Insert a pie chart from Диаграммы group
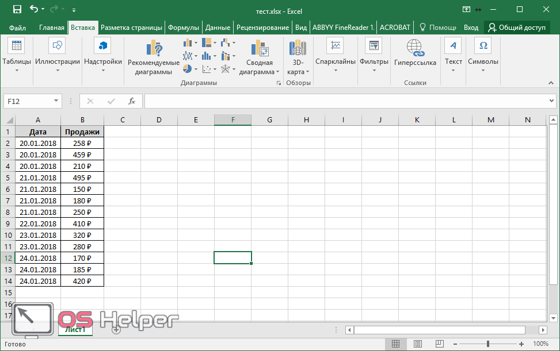 (188, 69)
